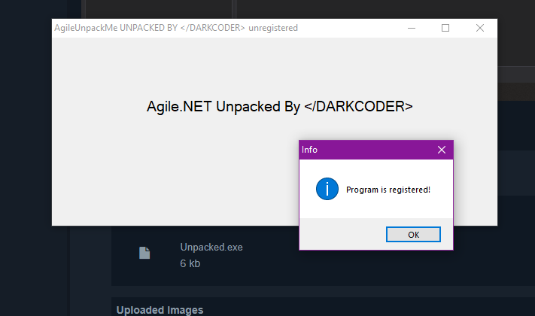Click the blue information icon
535x316 pixels.
point(327,189)
